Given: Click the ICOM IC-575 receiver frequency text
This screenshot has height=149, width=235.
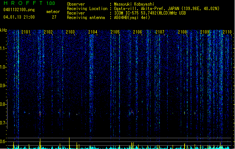Looking at the screenshot, I should (150, 13).
